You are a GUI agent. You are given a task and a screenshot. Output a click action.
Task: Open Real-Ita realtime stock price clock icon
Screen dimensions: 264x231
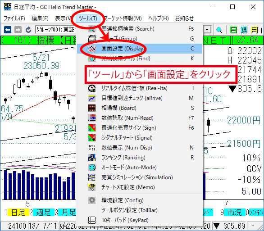pos(92,88)
